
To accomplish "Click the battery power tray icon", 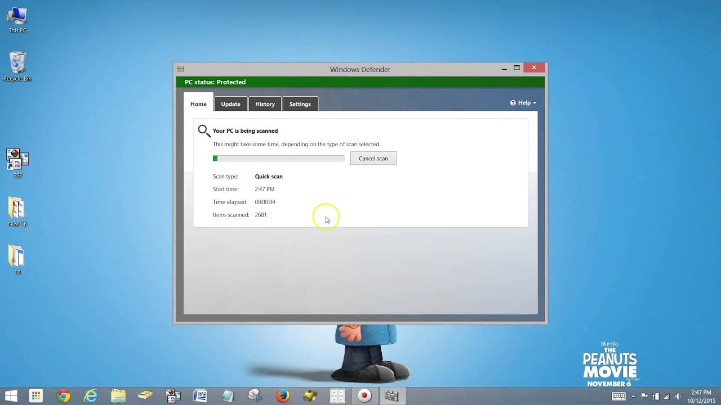I will [x=656, y=396].
